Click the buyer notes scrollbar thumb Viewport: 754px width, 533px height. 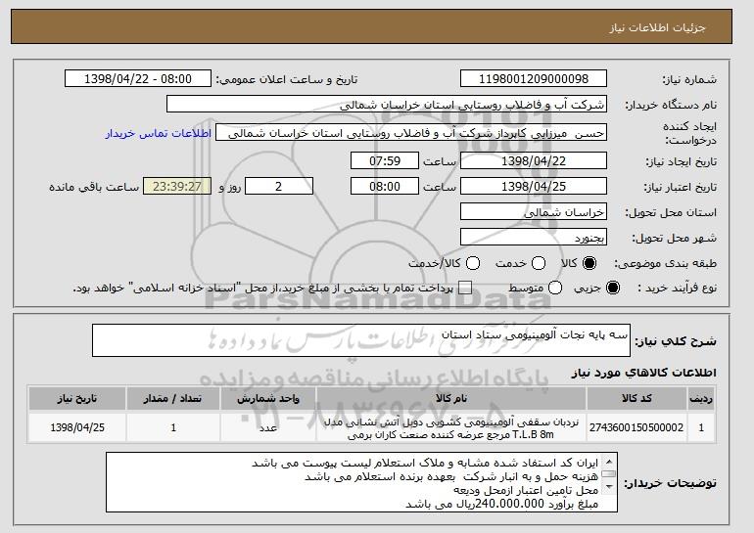coord(609,474)
